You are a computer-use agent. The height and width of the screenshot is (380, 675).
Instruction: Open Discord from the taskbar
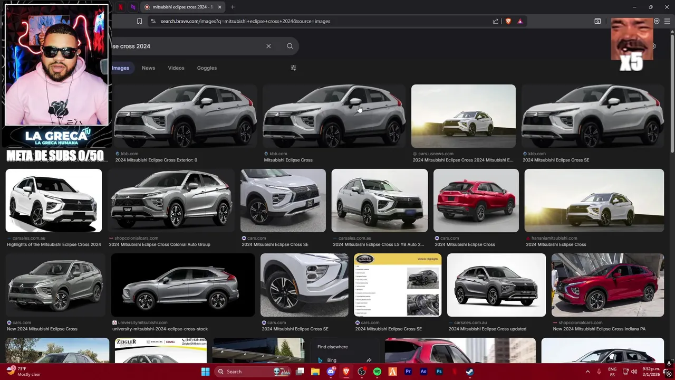point(331,372)
